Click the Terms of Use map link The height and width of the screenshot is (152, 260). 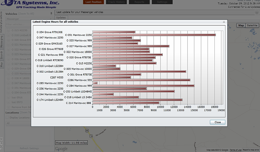tap(235, 150)
